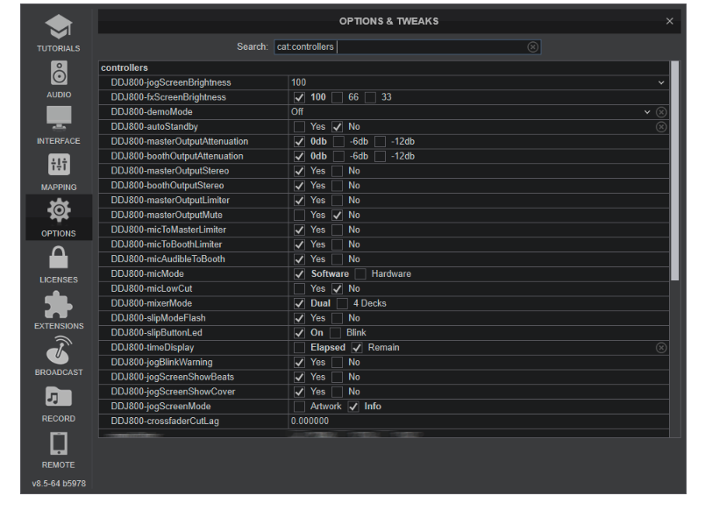This screenshot has height=510, width=705.
Task: Select the DDJ800-crossfaderCutLag setting name
Action: 165,421
